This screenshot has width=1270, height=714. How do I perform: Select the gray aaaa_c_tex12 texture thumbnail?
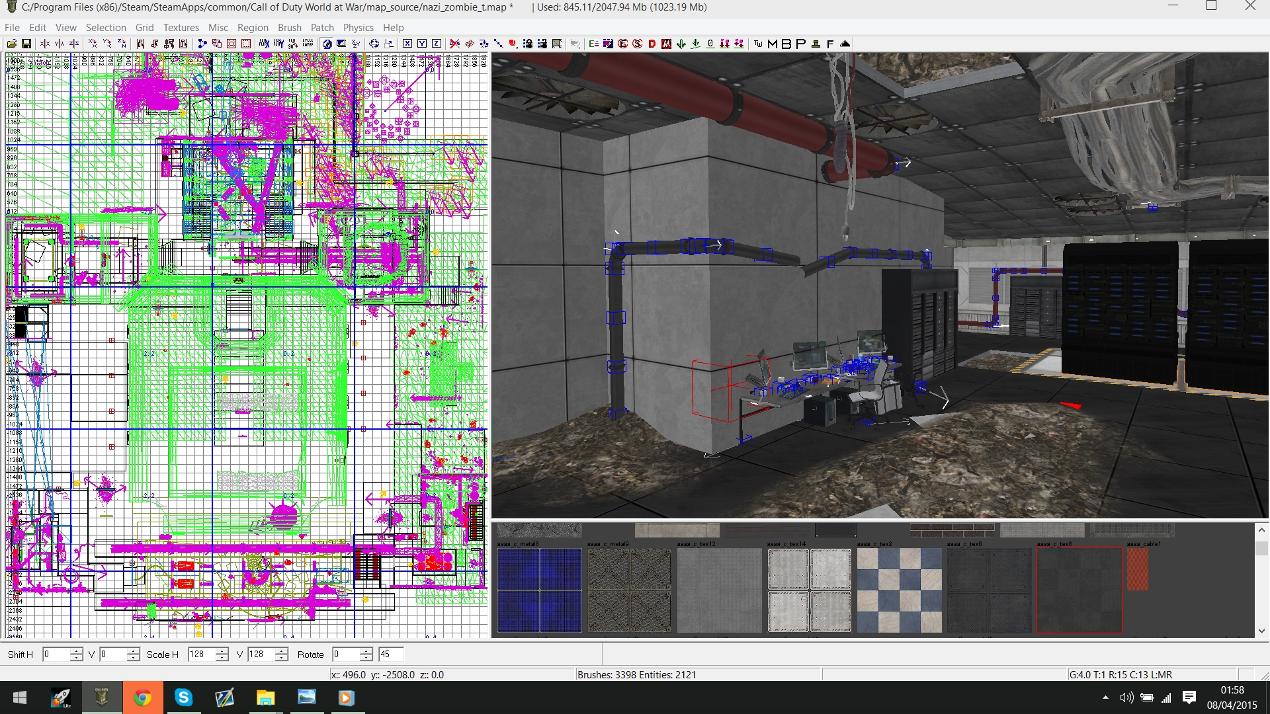[x=720, y=590]
